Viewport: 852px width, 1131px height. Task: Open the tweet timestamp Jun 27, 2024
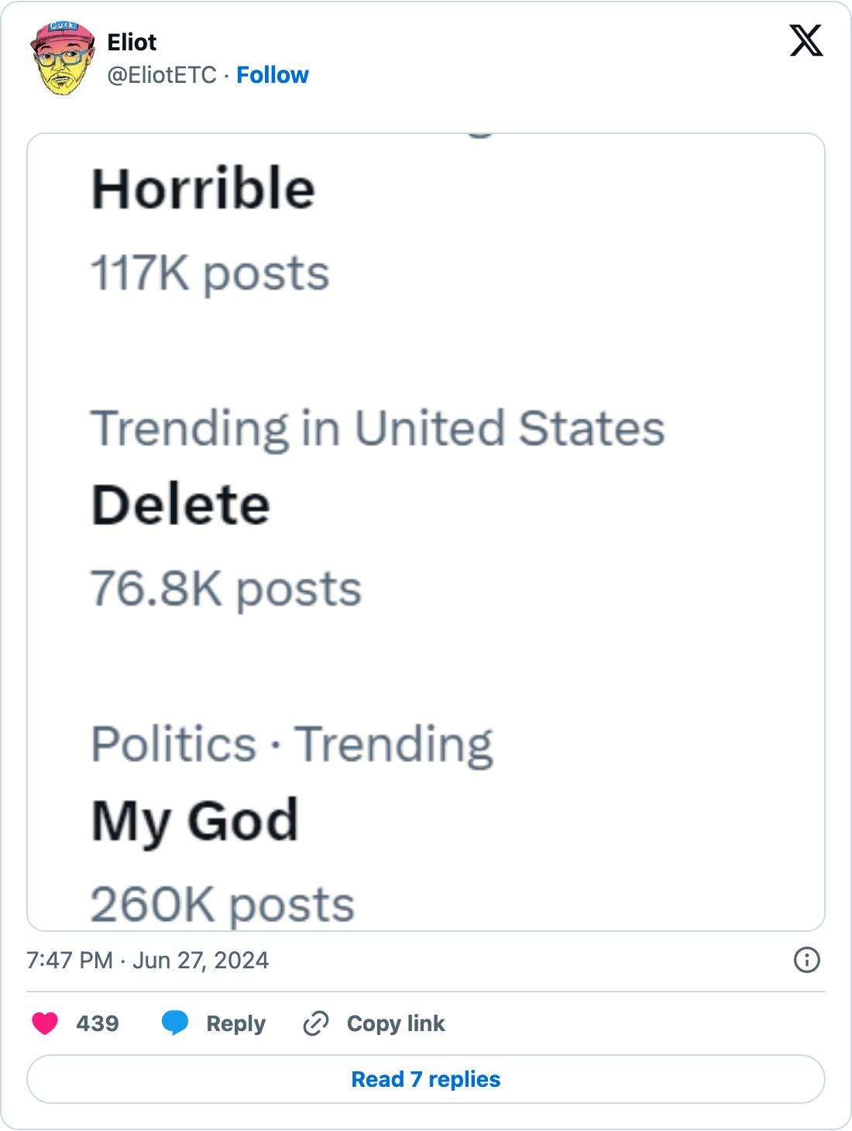[147, 961]
